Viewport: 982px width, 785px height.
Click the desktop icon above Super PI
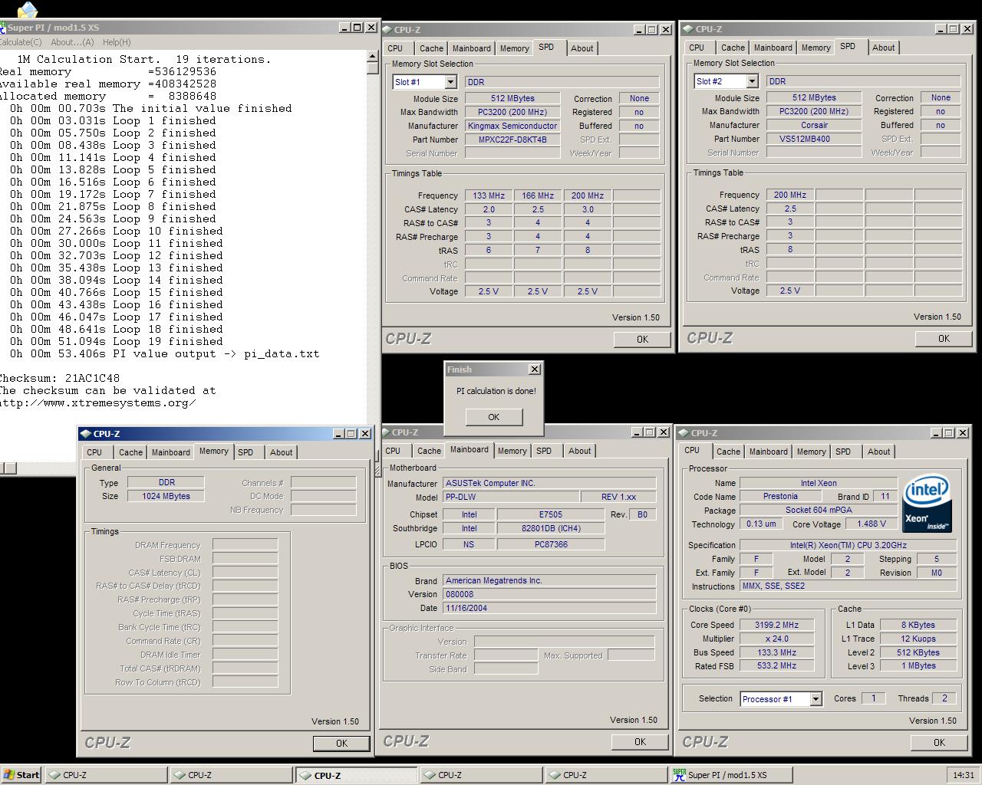point(27,9)
